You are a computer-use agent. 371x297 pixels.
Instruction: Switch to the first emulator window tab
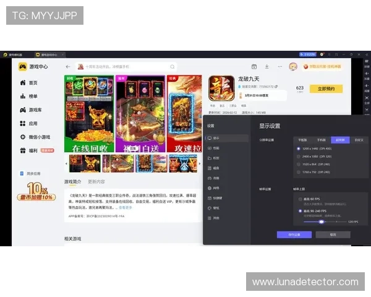pyautogui.click(x=13, y=54)
